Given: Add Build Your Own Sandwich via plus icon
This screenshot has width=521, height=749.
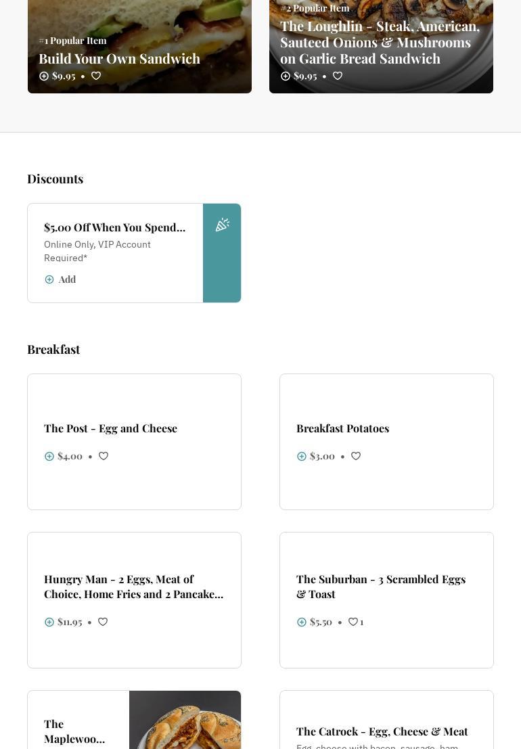Looking at the screenshot, I should click(44, 76).
